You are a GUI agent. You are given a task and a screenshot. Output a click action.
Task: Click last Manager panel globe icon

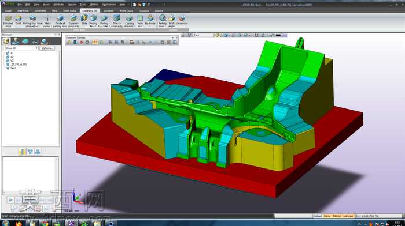click(x=44, y=41)
